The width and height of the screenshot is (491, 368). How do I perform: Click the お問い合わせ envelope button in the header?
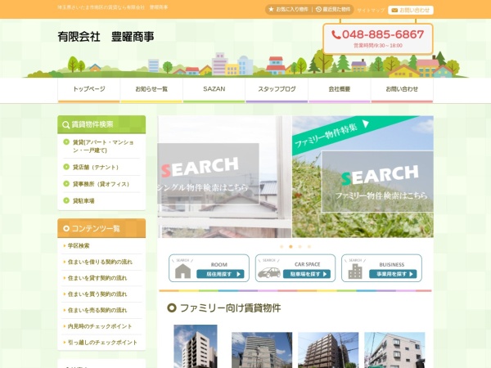411,11
